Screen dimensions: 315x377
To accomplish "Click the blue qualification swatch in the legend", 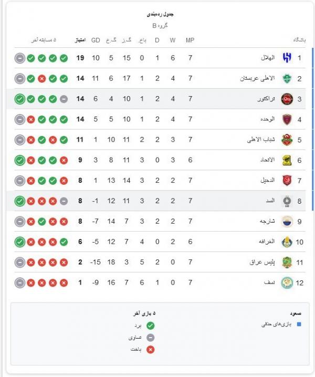I will pyautogui.click(x=299, y=324).
